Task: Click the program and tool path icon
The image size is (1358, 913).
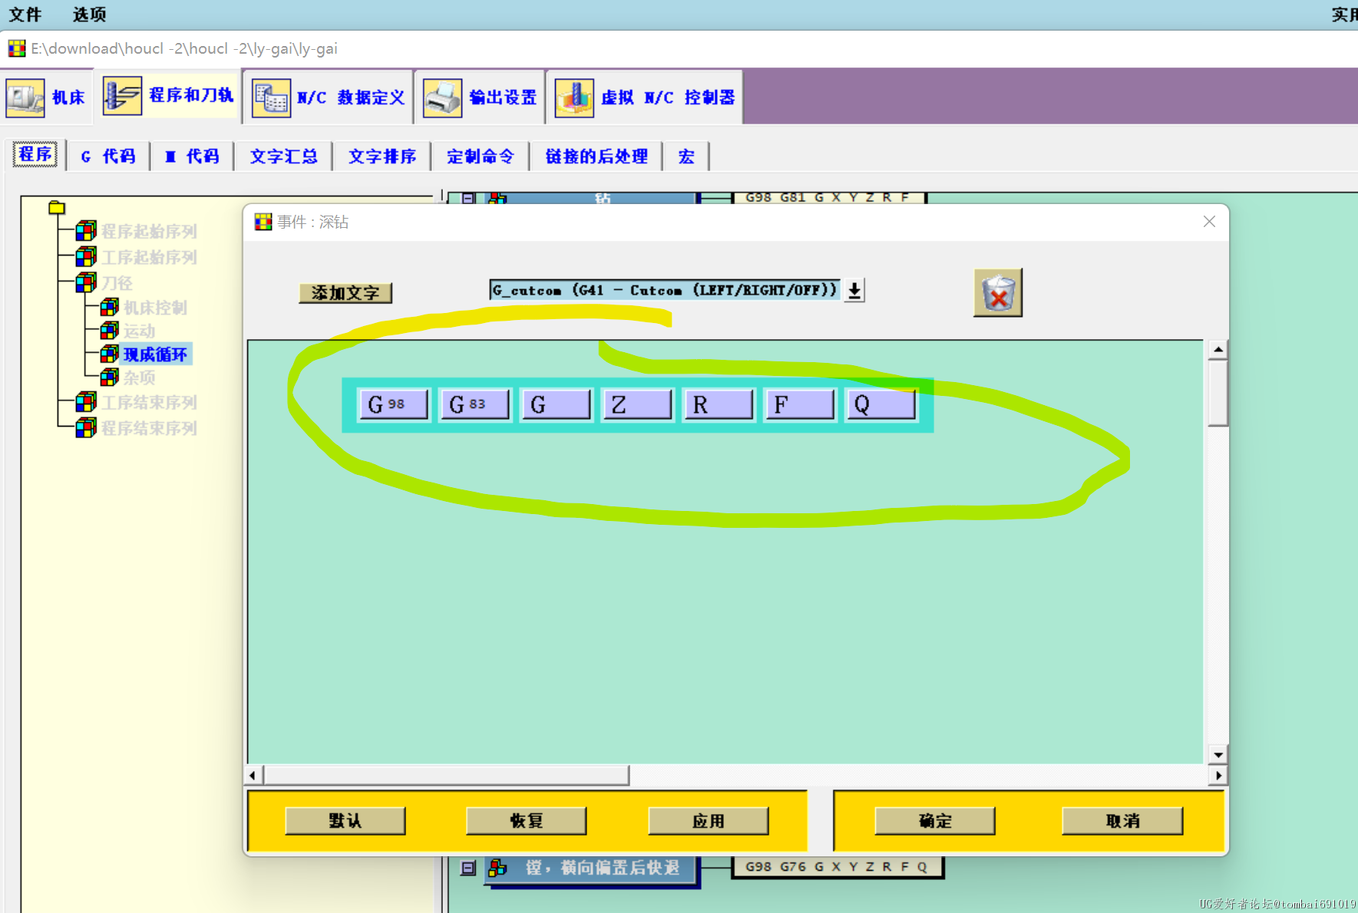Action: click(x=122, y=96)
